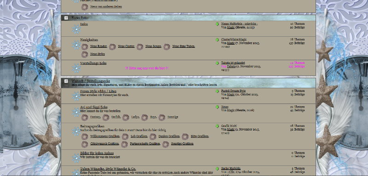Open ClusterWinterMagic latest thread

coord(234,40)
